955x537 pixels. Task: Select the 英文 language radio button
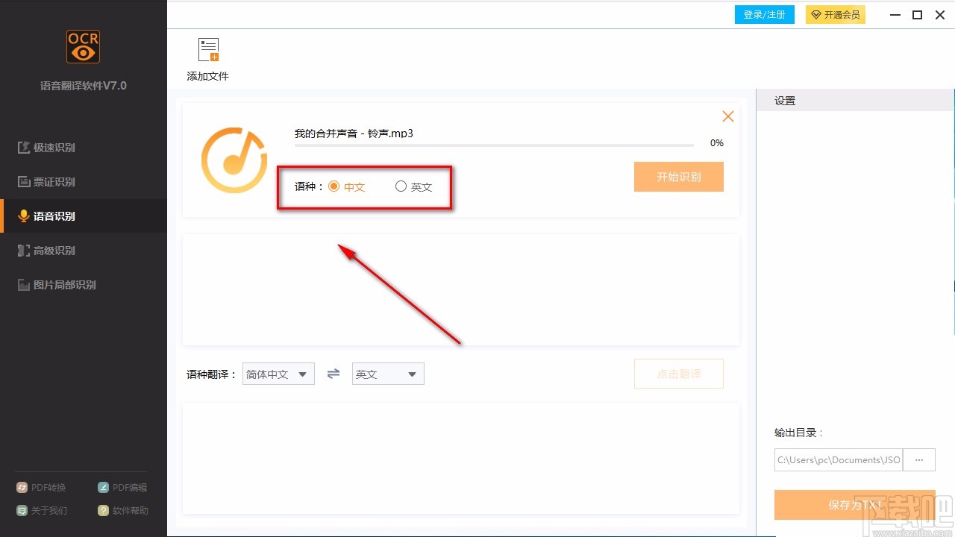coord(401,186)
